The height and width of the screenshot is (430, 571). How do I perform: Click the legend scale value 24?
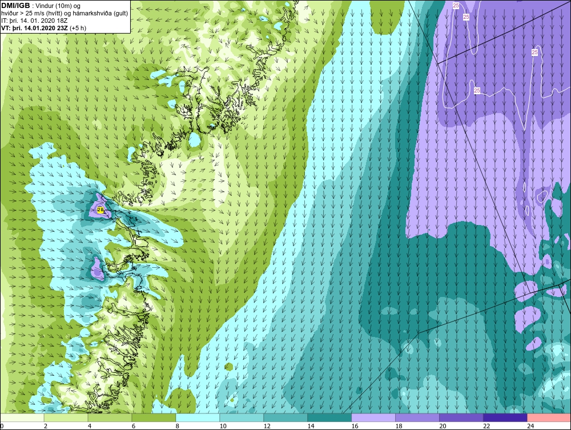pos(530,426)
